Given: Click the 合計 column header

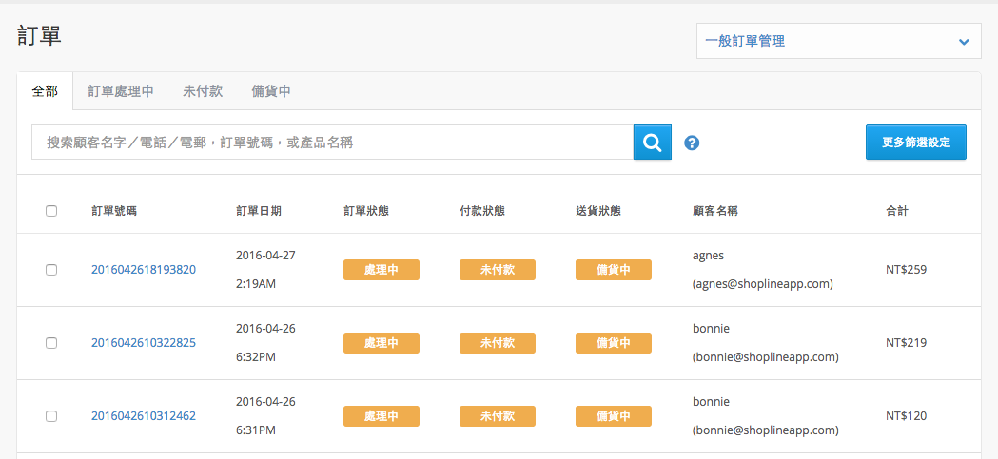Looking at the screenshot, I should pyautogui.click(x=897, y=211).
